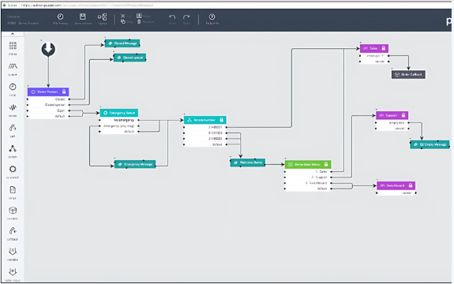Click the lock icon on Support queue
This screenshot has height=284, width=454.
[403, 115]
